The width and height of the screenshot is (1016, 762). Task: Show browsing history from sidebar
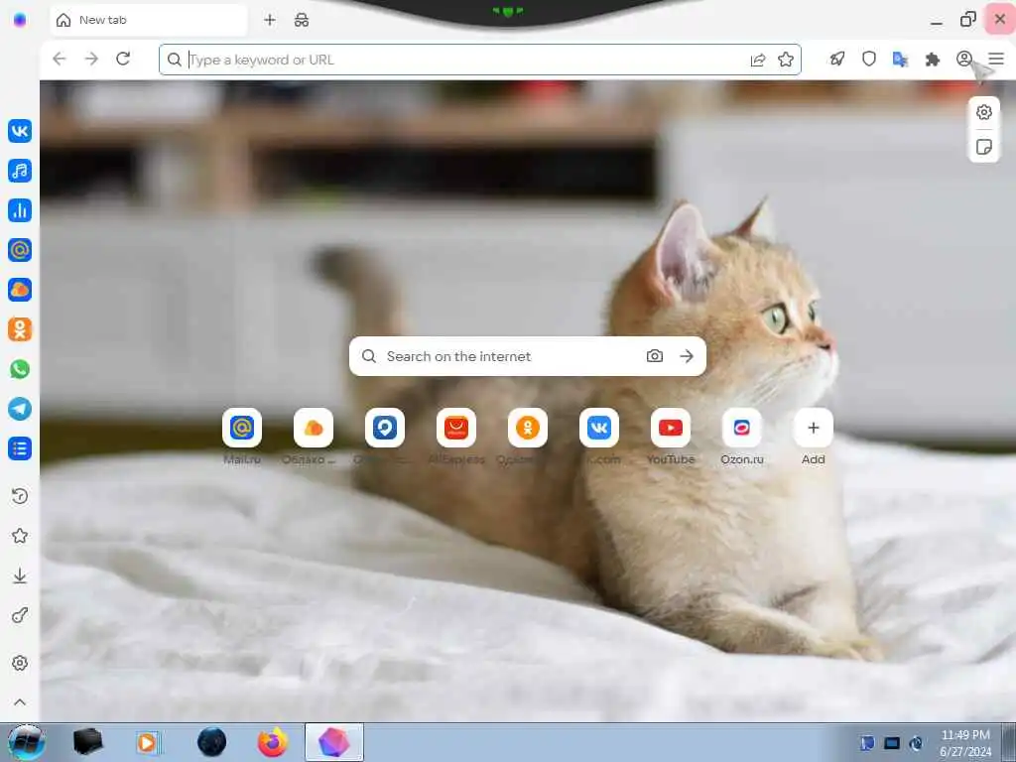[x=20, y=496]
